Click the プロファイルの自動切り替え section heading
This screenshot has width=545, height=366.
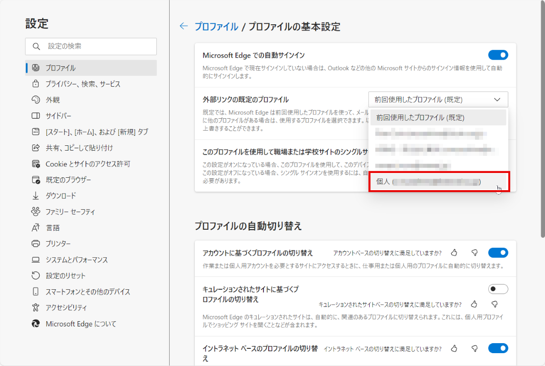[x=248, y=226]
